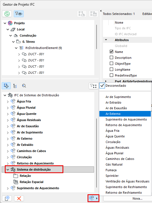152x203 pixels.
Task: Collapse the 0. Térreo story node
Action: coord(13,42)
